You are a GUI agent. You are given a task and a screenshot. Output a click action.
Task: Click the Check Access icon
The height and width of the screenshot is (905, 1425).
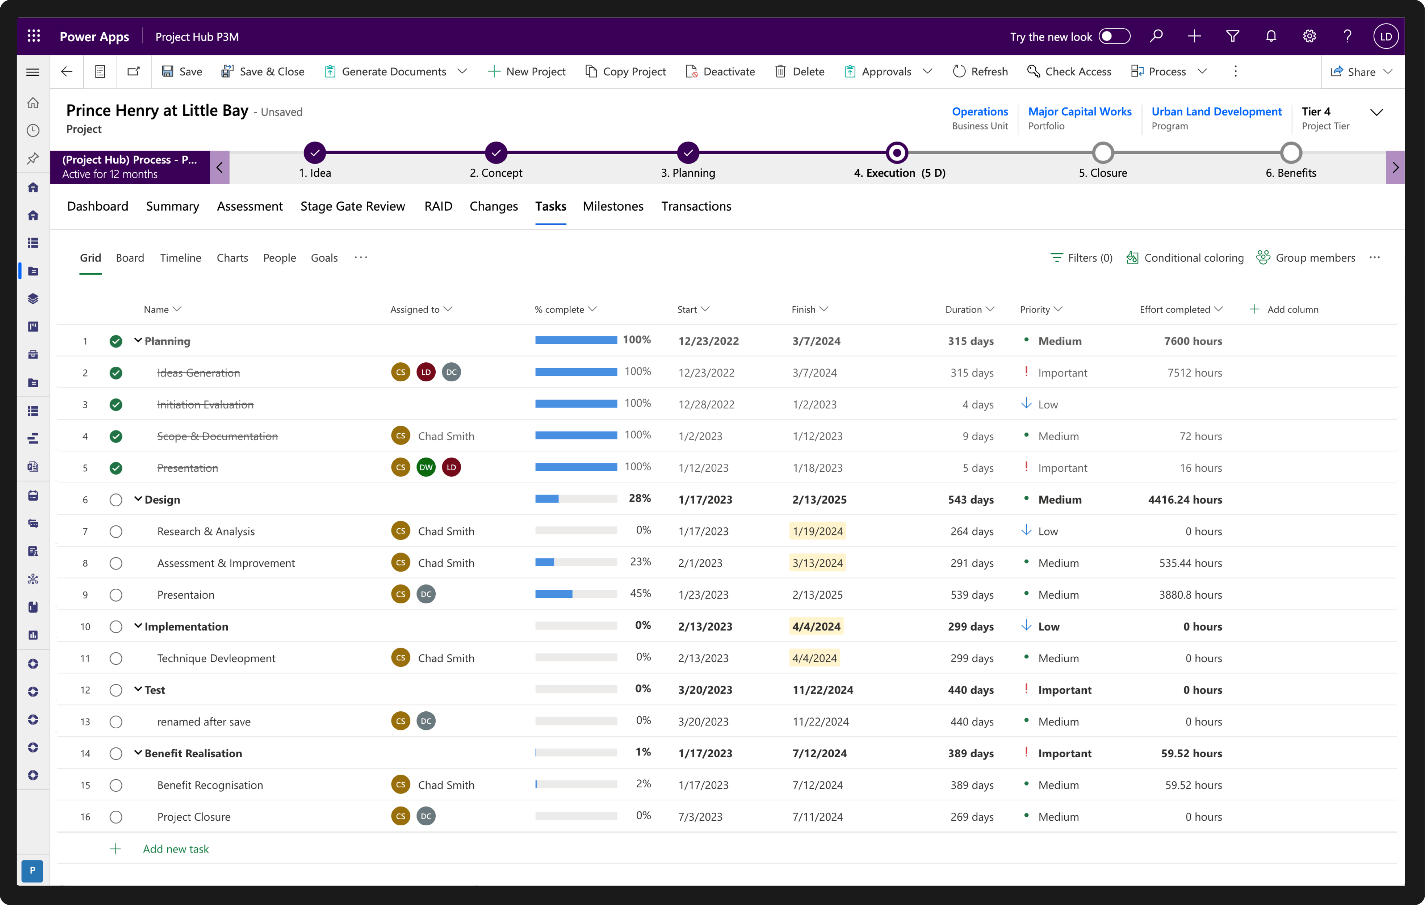(x=1033, y=72)
